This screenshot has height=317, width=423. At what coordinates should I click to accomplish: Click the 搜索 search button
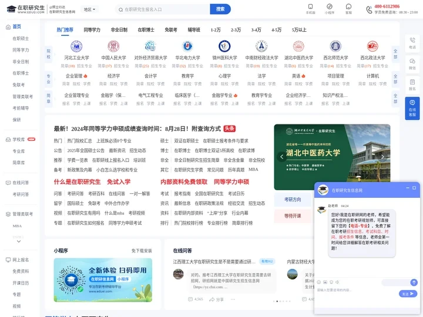coord(220,9)
